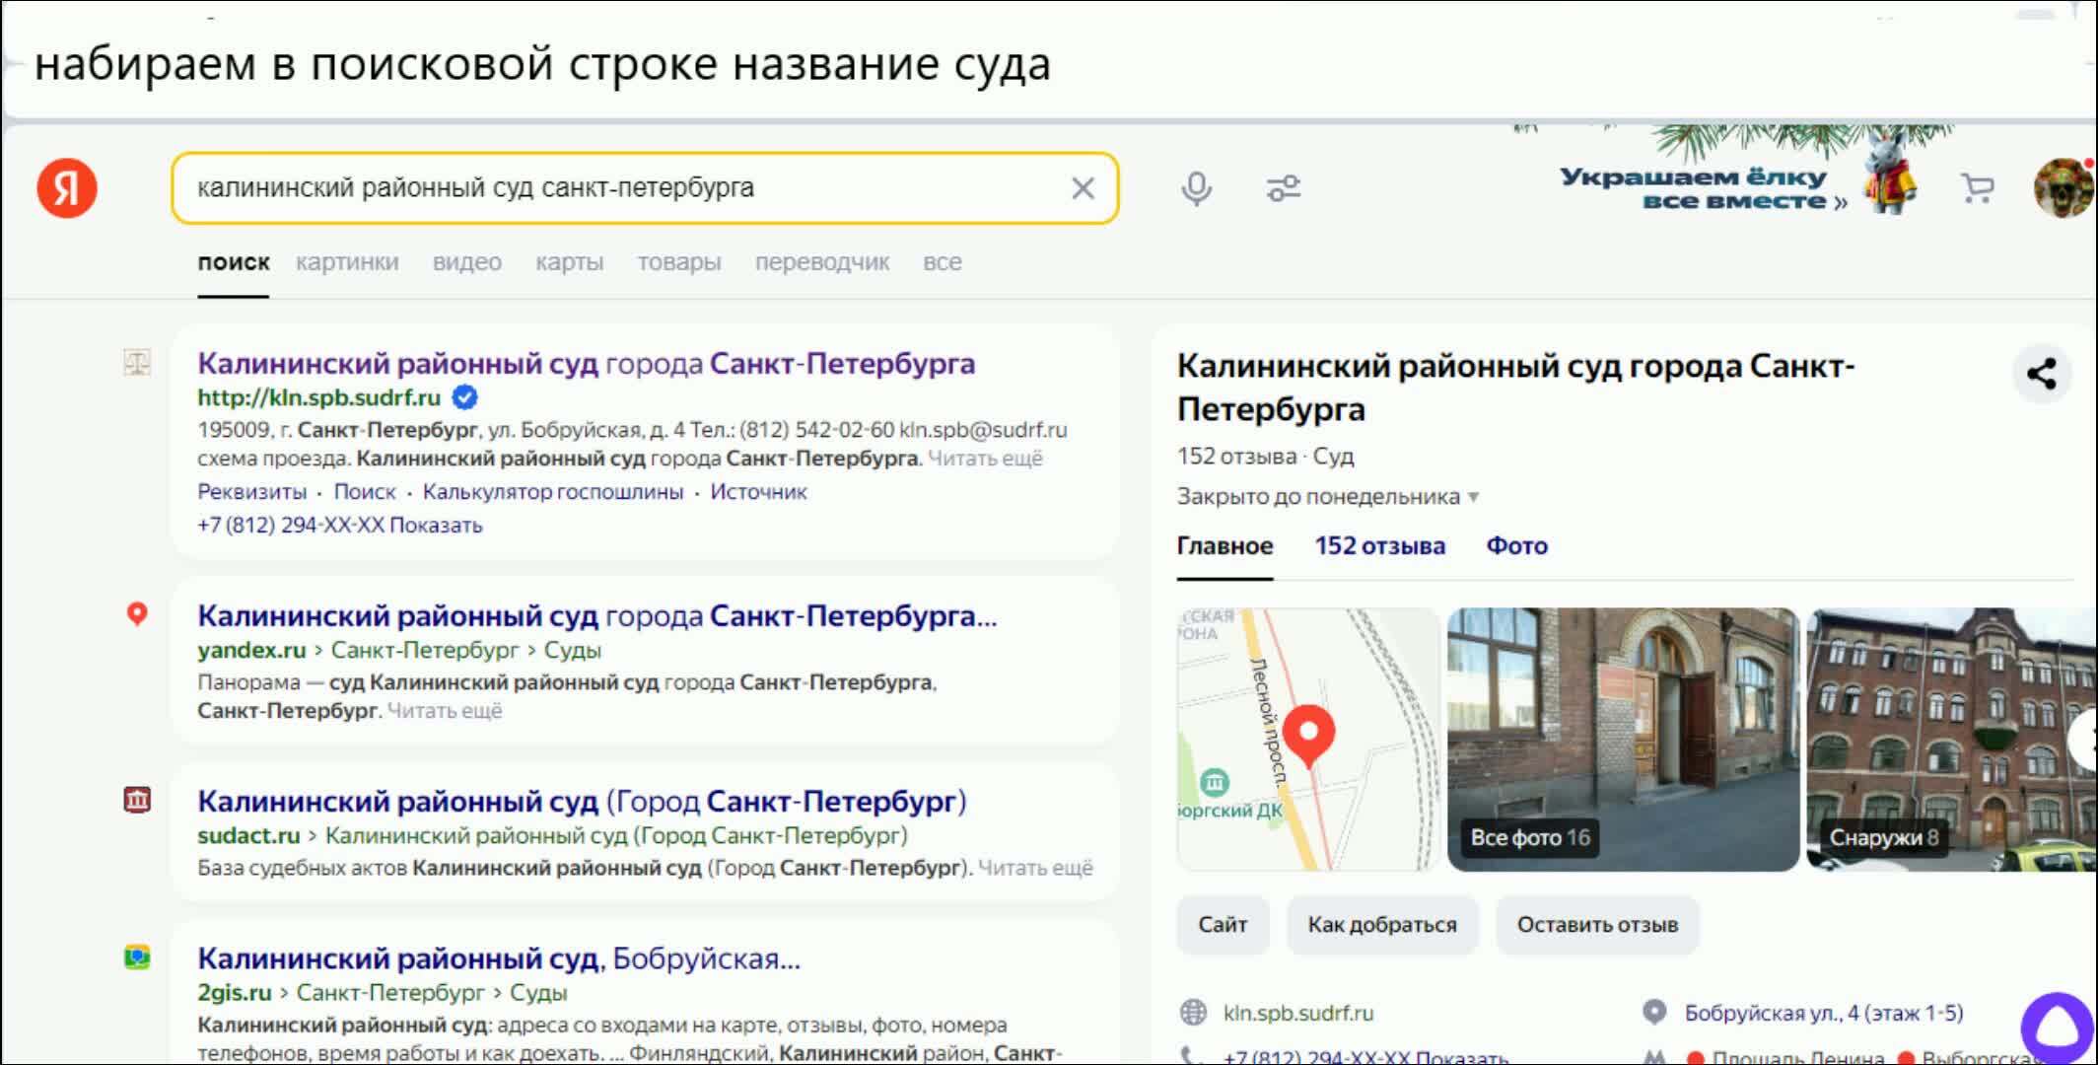The width and height of the screenshot is (2098, 1065).
Task: Click the Yandex logo icon
Action: click(67, 187)
